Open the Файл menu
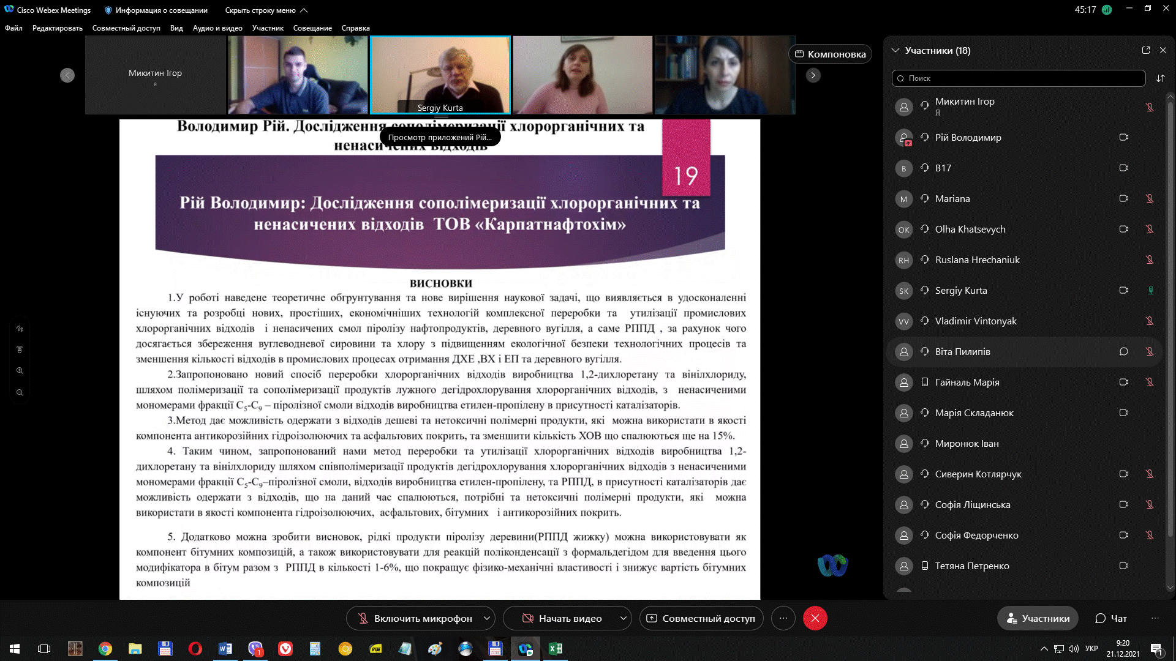 pos(13,28)
